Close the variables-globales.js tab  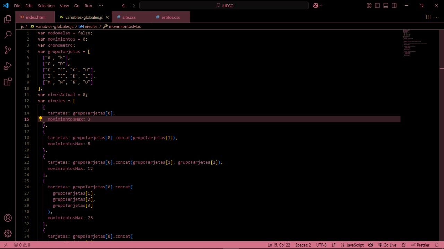tap(107, 17)
